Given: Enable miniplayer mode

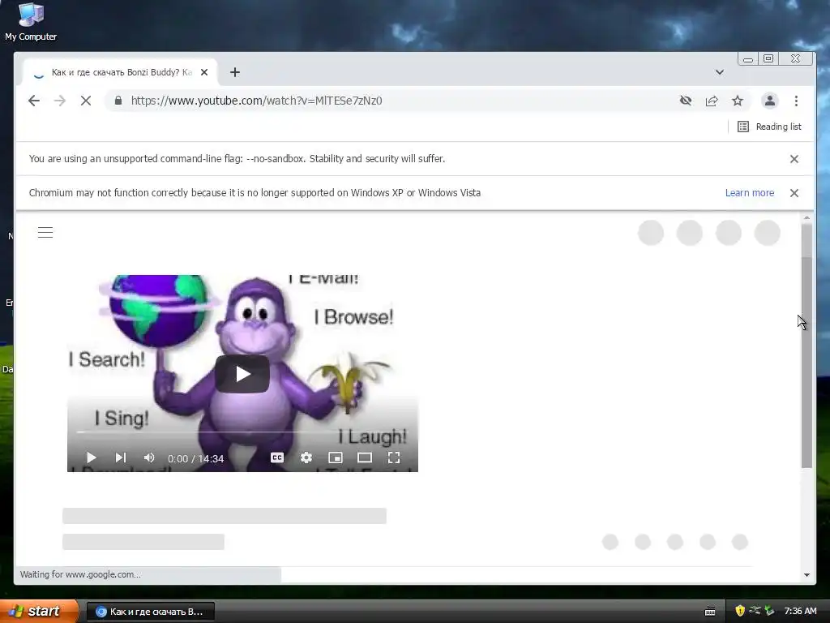Looking at the screenshot, I should tap(336, 458).
